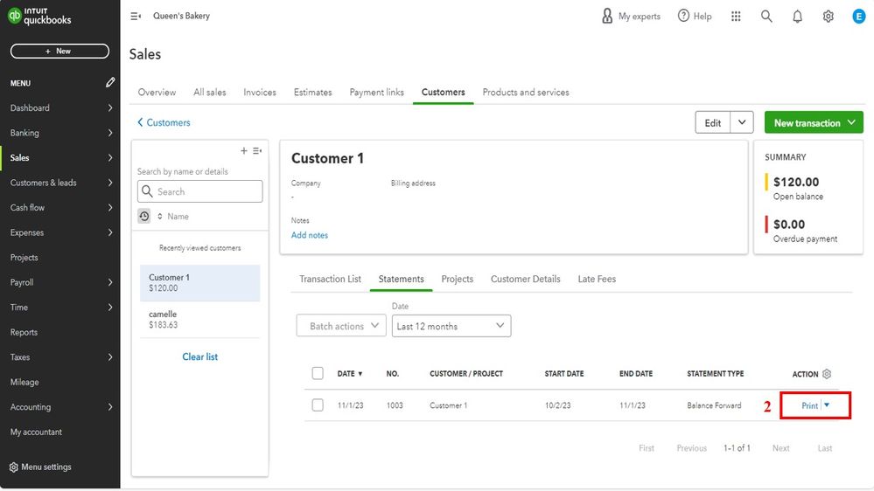874x491 pixels.
Task: Open the settings gear in top bar
Action: click(828, 17)
